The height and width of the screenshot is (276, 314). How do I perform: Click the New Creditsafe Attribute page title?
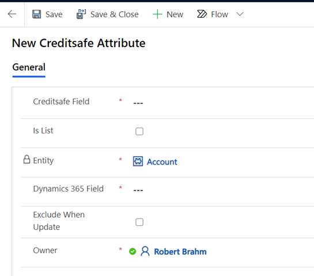coord(79,43)
